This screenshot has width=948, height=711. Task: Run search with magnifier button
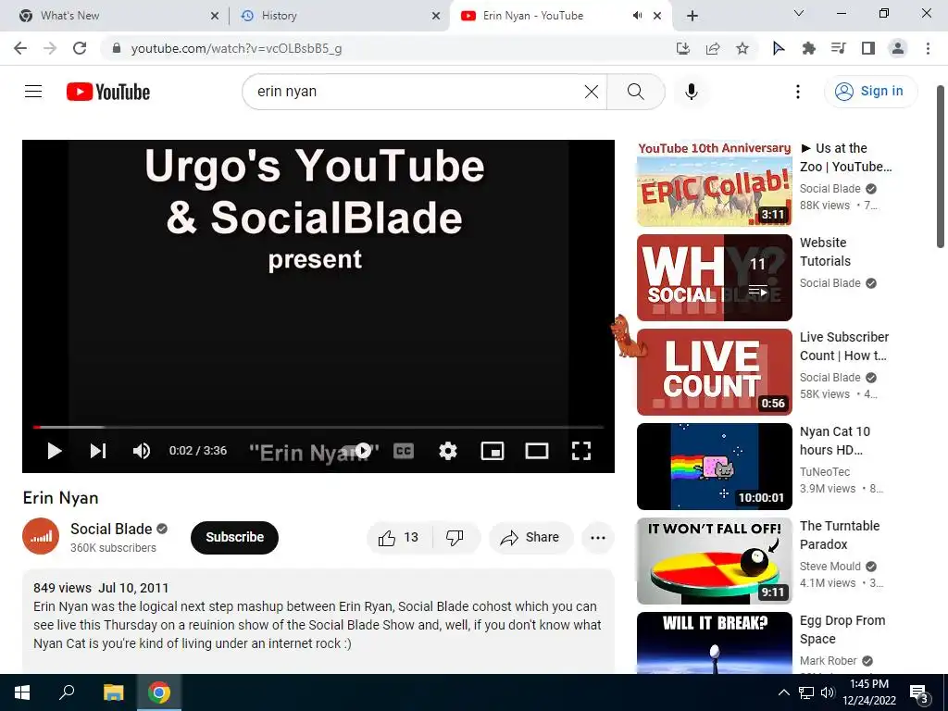pos(635,92)
